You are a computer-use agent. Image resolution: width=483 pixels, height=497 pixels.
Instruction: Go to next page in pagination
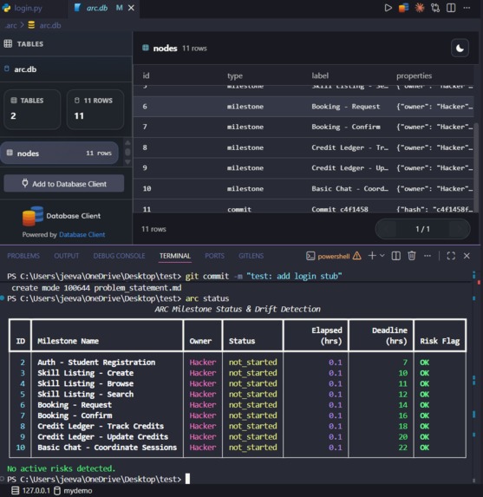(x=459, y=229)
